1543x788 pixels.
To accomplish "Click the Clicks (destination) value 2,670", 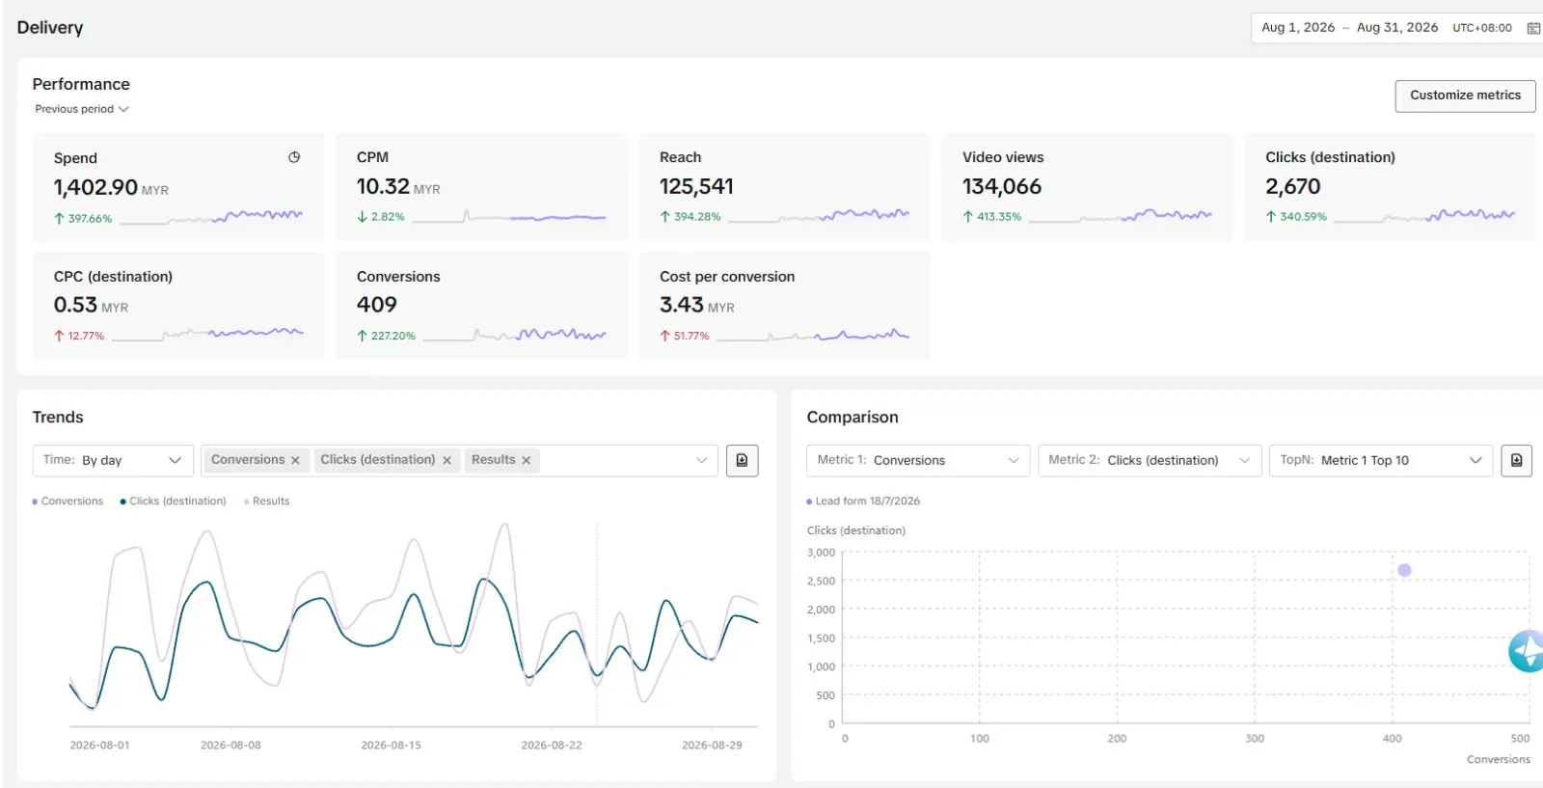I will [x=1293, y=186].
